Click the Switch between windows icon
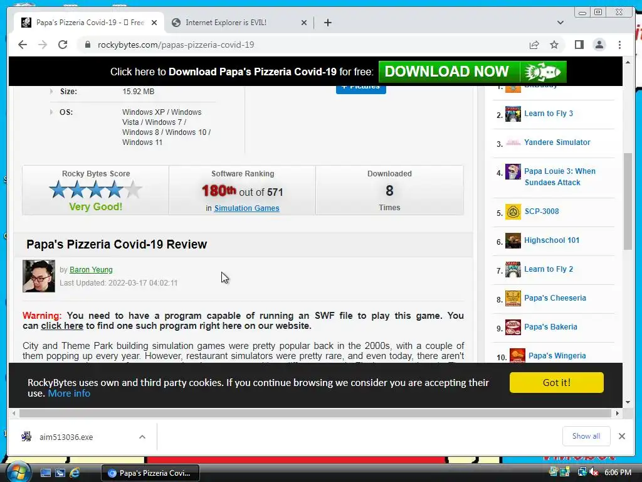Image resolution: width=642 pixels, height=482 pixels. click(60, 473)
